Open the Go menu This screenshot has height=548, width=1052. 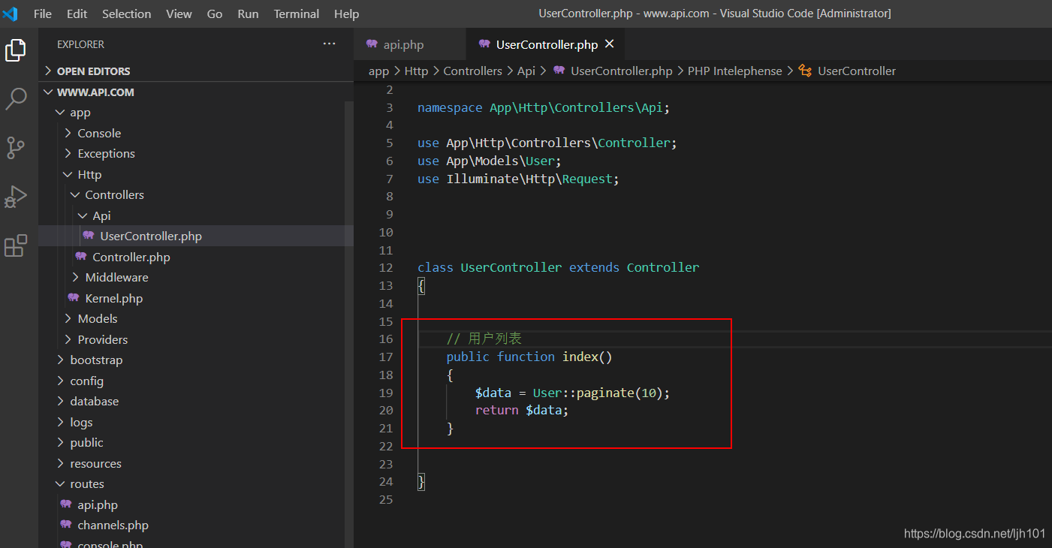pos(215,14)
